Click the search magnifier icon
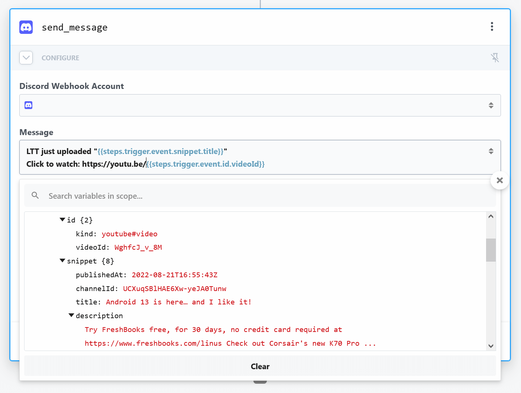Screen dimensions: 521x393 coord(35,195)
